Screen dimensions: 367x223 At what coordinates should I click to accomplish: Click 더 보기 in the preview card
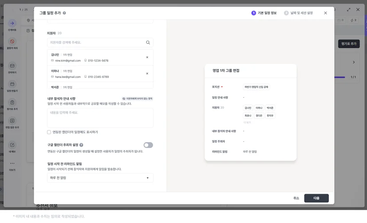[x=247, y=123]
